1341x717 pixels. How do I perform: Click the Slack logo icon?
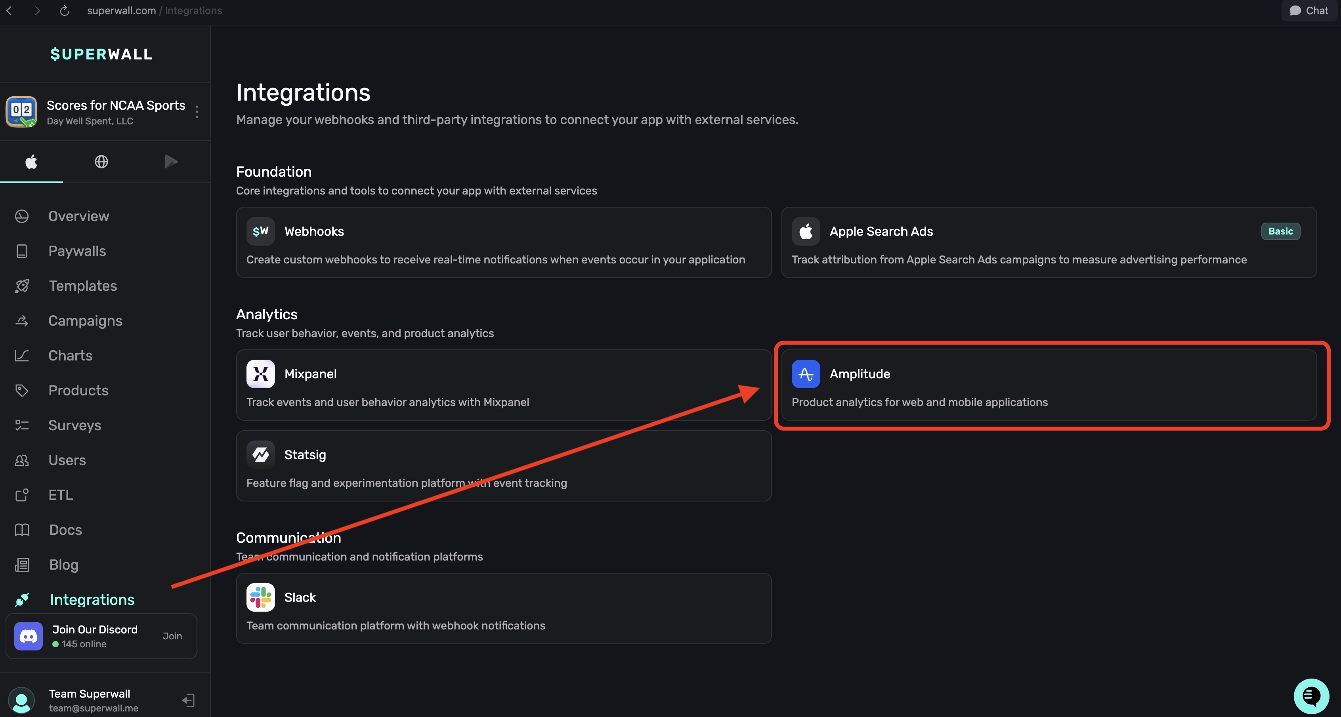(260, 597)
